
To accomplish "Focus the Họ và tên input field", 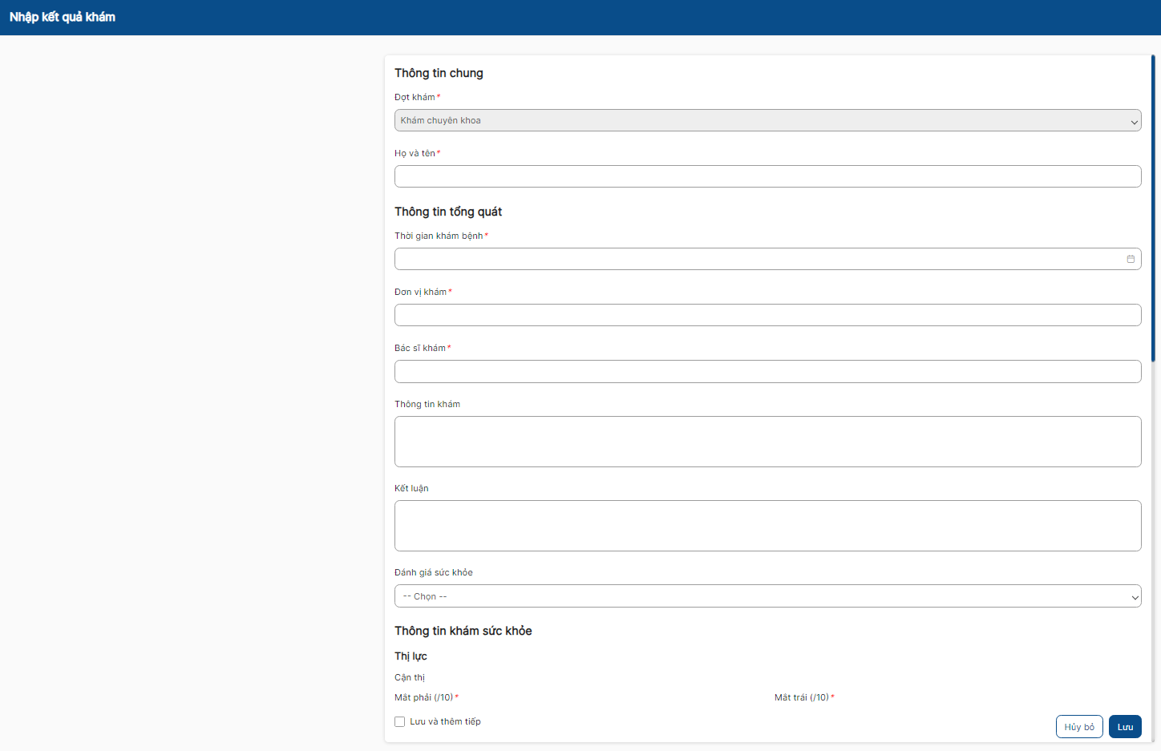I will click(767, 176).
